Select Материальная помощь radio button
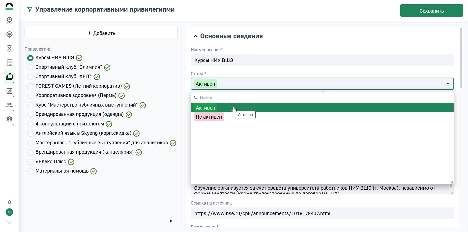 (30, 171)
